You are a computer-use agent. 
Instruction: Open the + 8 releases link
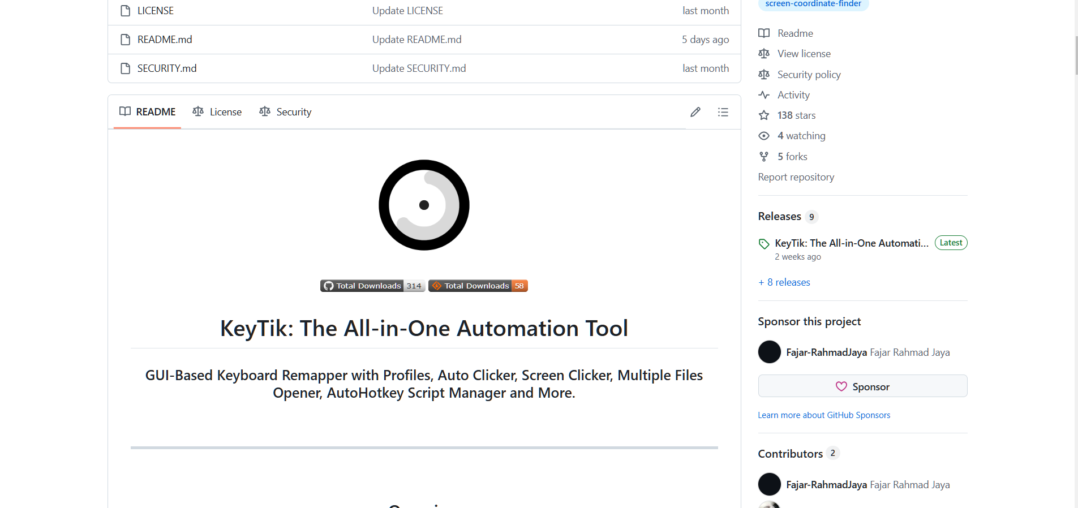(784, 282)
